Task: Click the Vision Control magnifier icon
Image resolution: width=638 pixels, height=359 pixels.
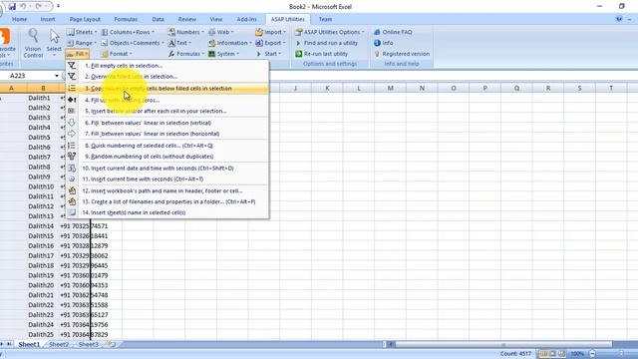Action: [x=33, y=36]
